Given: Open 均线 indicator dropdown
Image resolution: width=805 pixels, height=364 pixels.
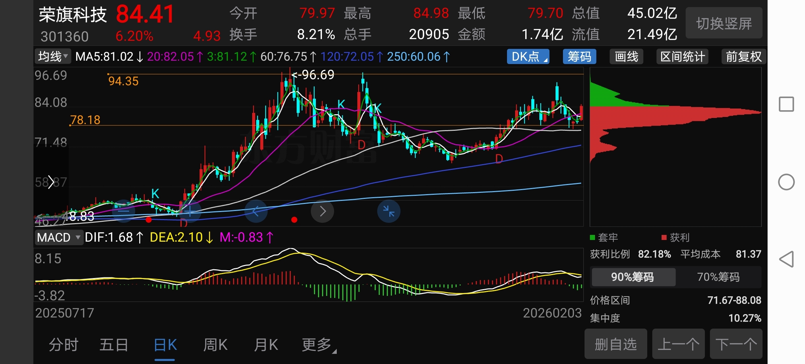Looking at the screenshot, I should (53, 57).
